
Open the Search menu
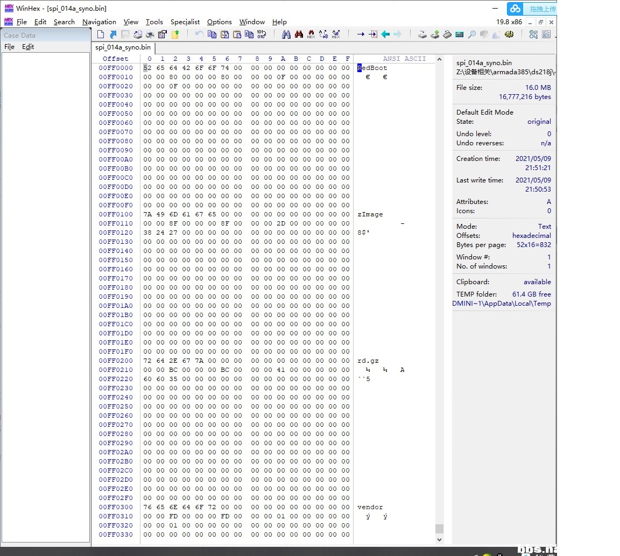tap(64, 22)
